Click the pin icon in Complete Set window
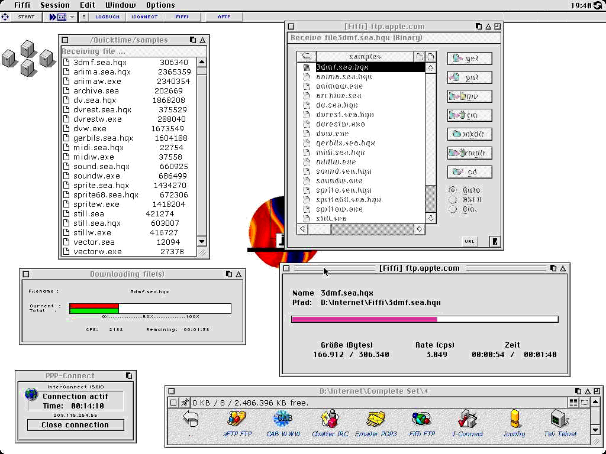 [x=185, y=403]
